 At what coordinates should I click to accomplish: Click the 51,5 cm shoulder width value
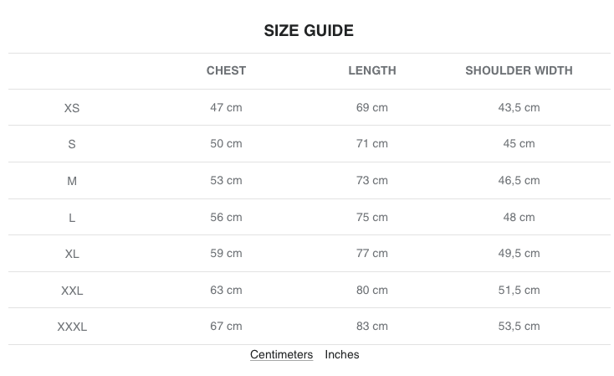519,290
